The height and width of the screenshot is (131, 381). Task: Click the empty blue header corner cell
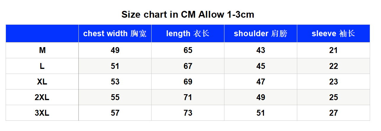(x=42, y=34)
